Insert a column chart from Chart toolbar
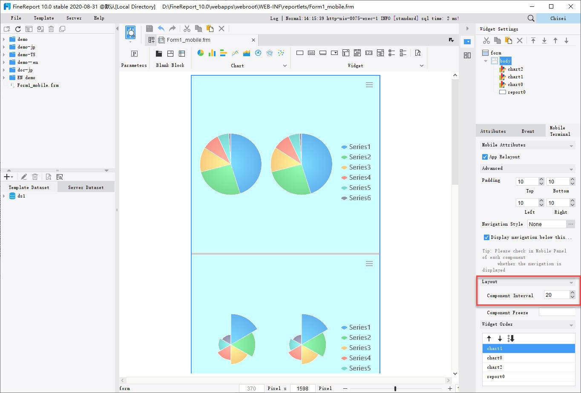 coord(212,53)
